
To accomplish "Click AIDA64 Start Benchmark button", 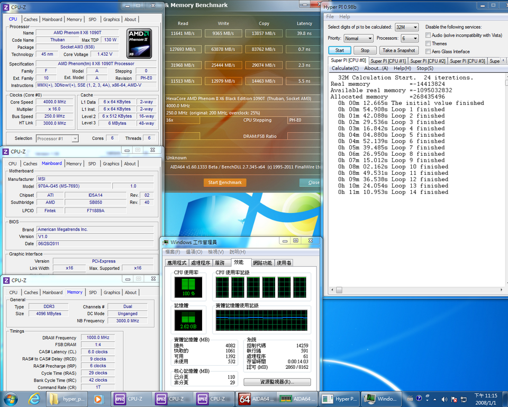I will click(x=225, y=182).
